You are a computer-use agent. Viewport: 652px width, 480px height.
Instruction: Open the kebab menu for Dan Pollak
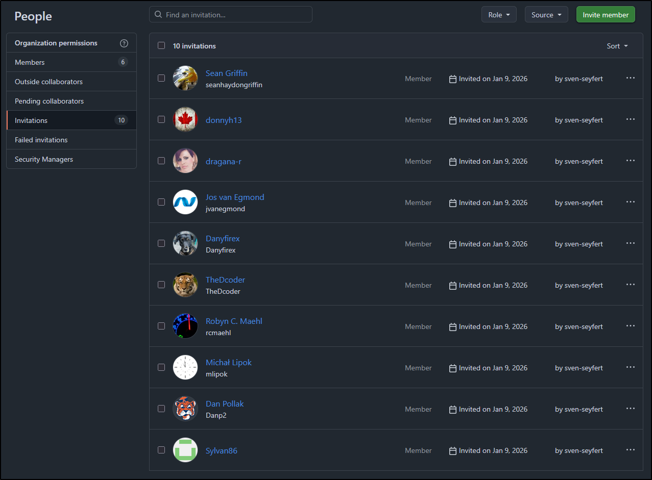pos(630,408)
